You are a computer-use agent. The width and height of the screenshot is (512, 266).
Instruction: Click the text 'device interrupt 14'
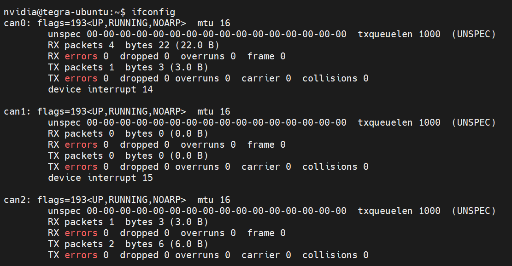coord(100,89)
